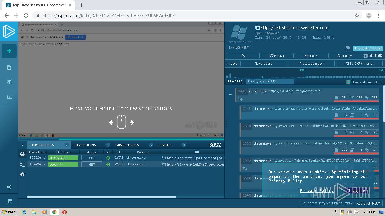
Task: Click the sign-in arrow icon in the sidebar
Action: 9,187
